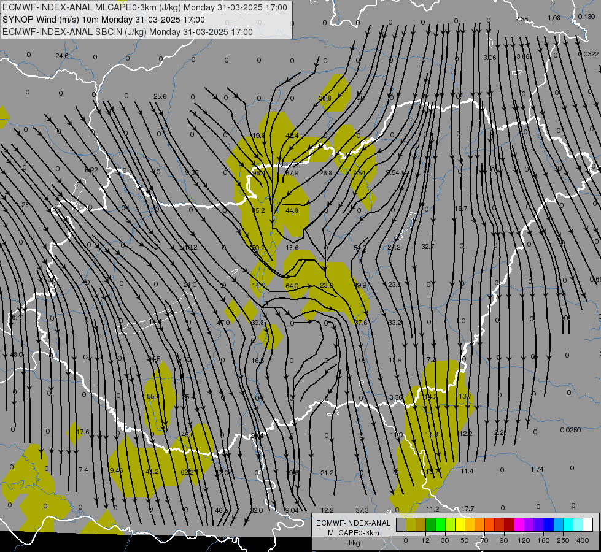Click the map value 32.7
Image resolution: width=601 pixels, height=552 pixels.
pos(428,247)
